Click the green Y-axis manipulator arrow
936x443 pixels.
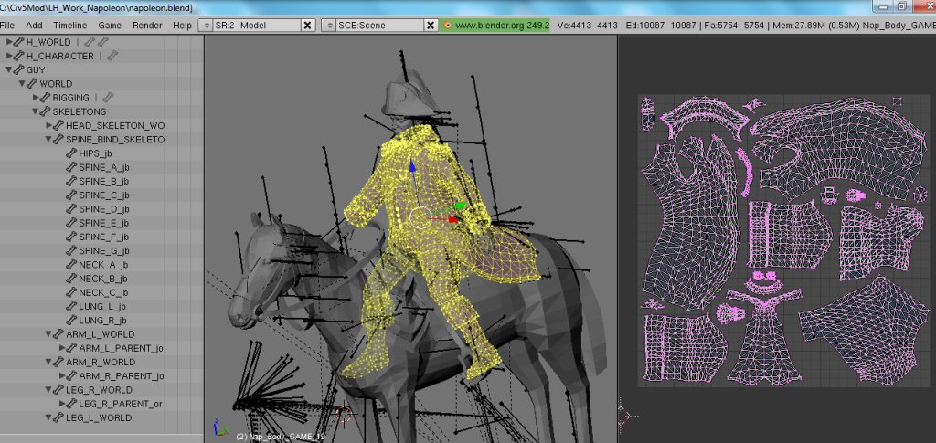tap(461, 206)
